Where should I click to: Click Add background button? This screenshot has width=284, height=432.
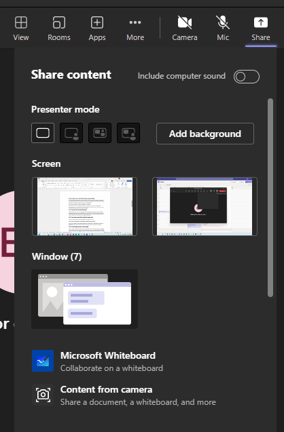(x=205, y=134)
